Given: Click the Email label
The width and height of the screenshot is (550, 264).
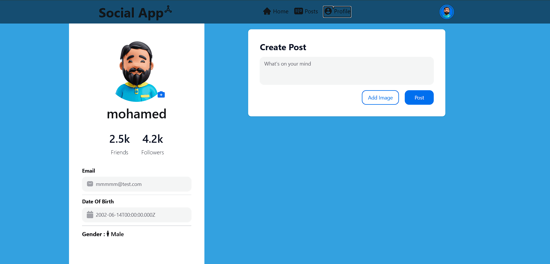Looking at the screenshot, I should click(88, 171).
